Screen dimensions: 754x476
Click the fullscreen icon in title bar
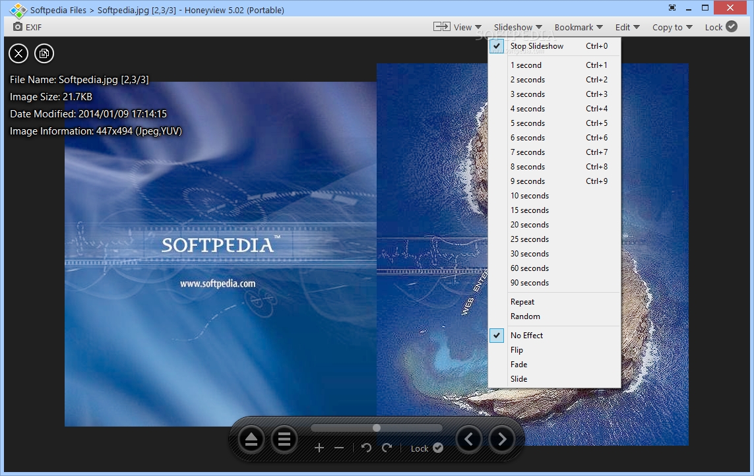tap(672, 8)
